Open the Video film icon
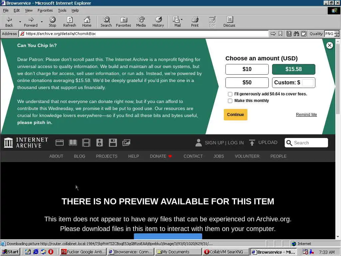Screen dimensions: 341x256 tap(86, 143)
